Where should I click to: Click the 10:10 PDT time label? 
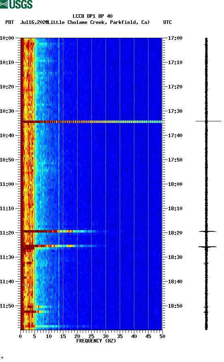click(x=7, y=62)
